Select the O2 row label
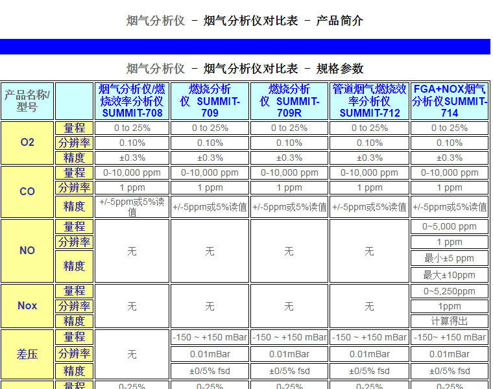 (27, 143)
